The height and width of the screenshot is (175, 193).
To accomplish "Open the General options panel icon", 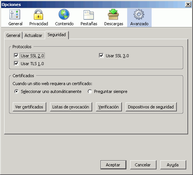I will 15,18.
